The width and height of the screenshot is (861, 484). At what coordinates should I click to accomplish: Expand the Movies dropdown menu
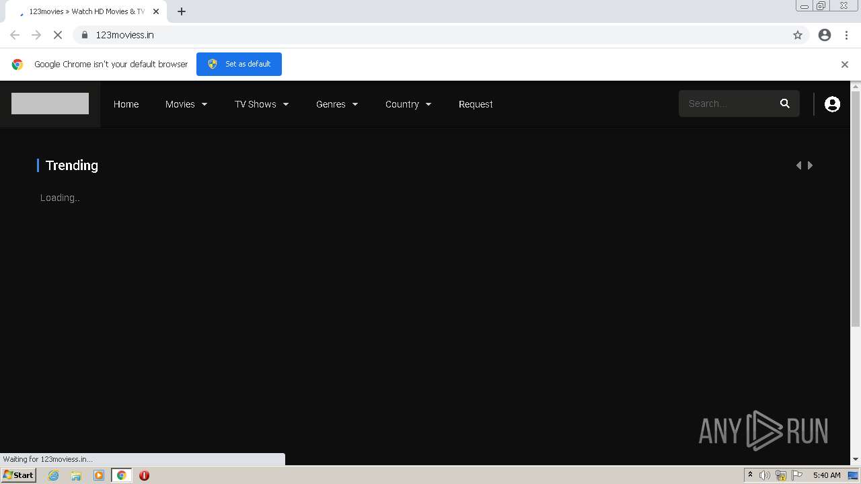coord(186,104)
